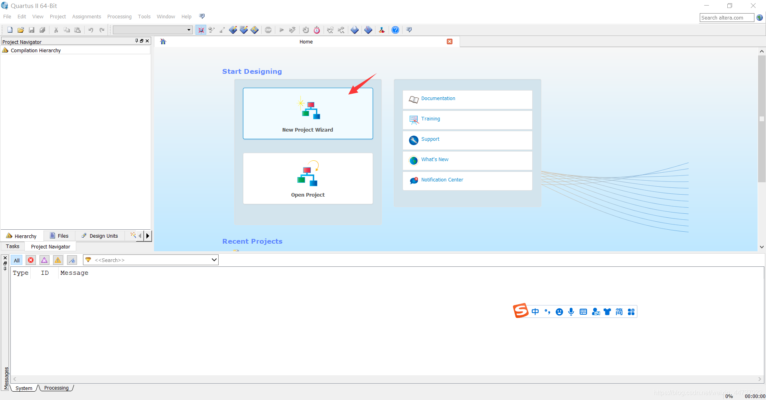
Task: Open the Assignments menu
Action: tap(87, 16)
